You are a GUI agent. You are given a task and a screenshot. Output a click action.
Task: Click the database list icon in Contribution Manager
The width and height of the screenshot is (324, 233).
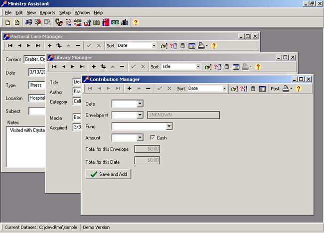[253, 89]
